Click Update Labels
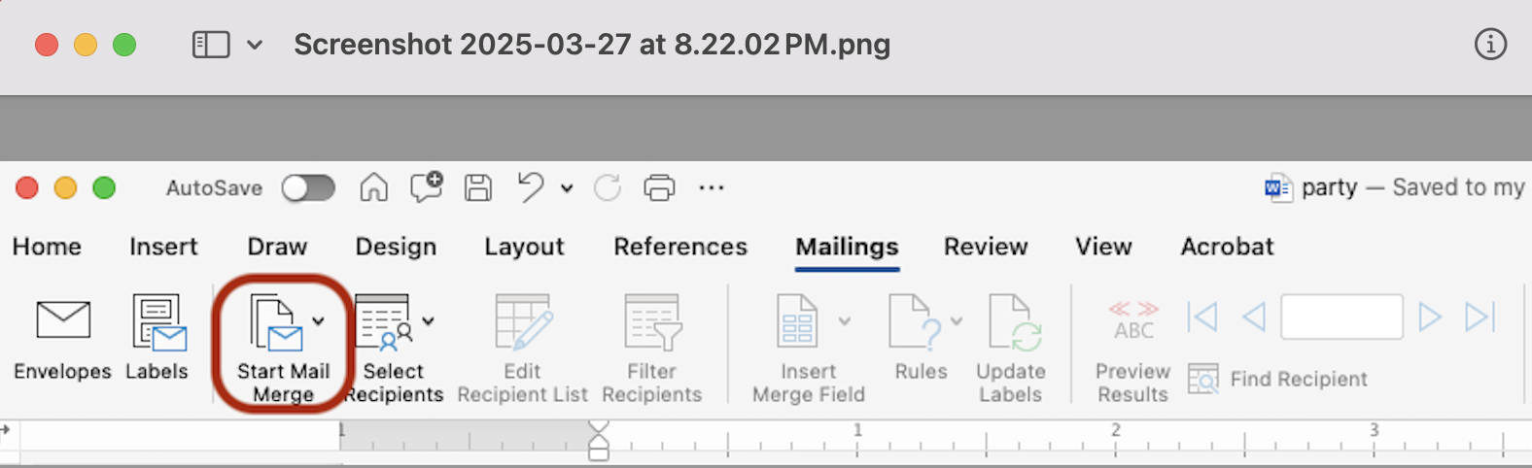 1011,350
